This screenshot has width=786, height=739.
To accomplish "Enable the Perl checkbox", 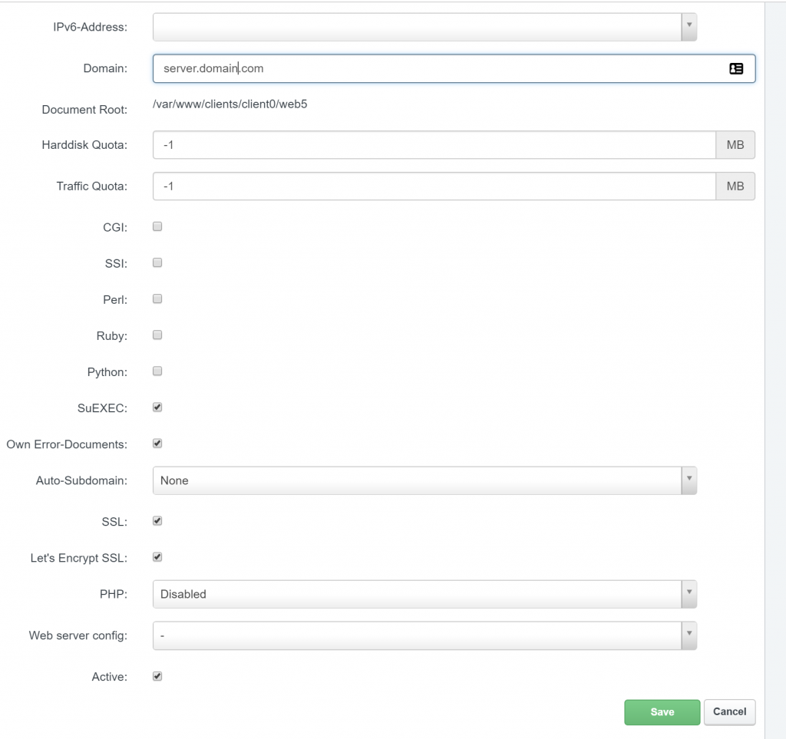I will click(x=157, y=299).
